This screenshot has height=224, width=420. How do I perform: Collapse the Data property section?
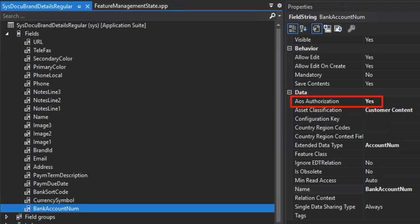289,93
